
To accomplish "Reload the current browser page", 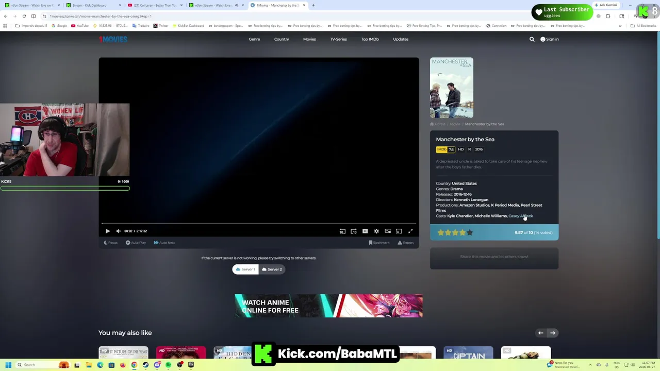I will [24, 16].
